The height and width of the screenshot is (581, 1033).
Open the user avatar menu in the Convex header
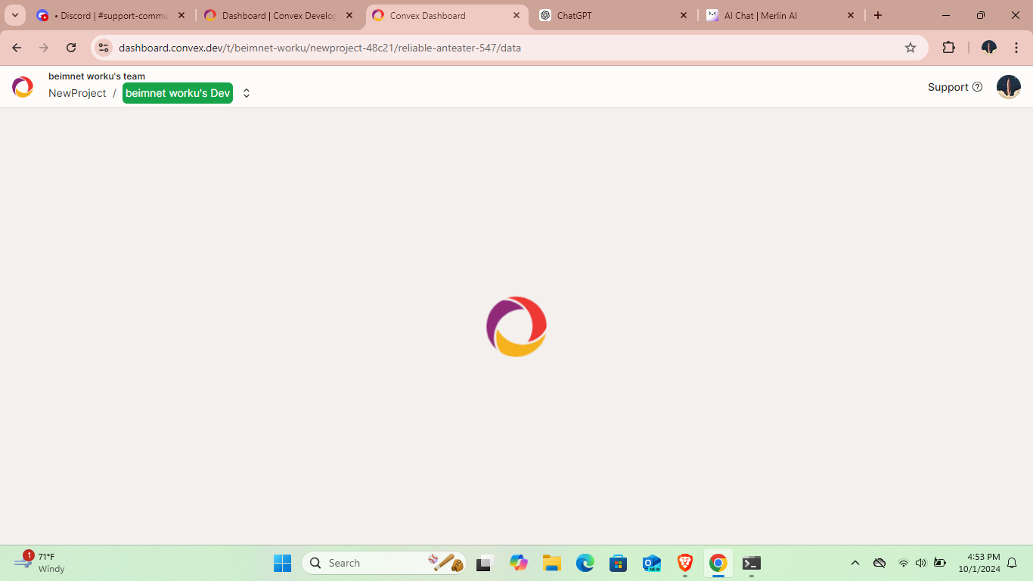coord(1009,87)
